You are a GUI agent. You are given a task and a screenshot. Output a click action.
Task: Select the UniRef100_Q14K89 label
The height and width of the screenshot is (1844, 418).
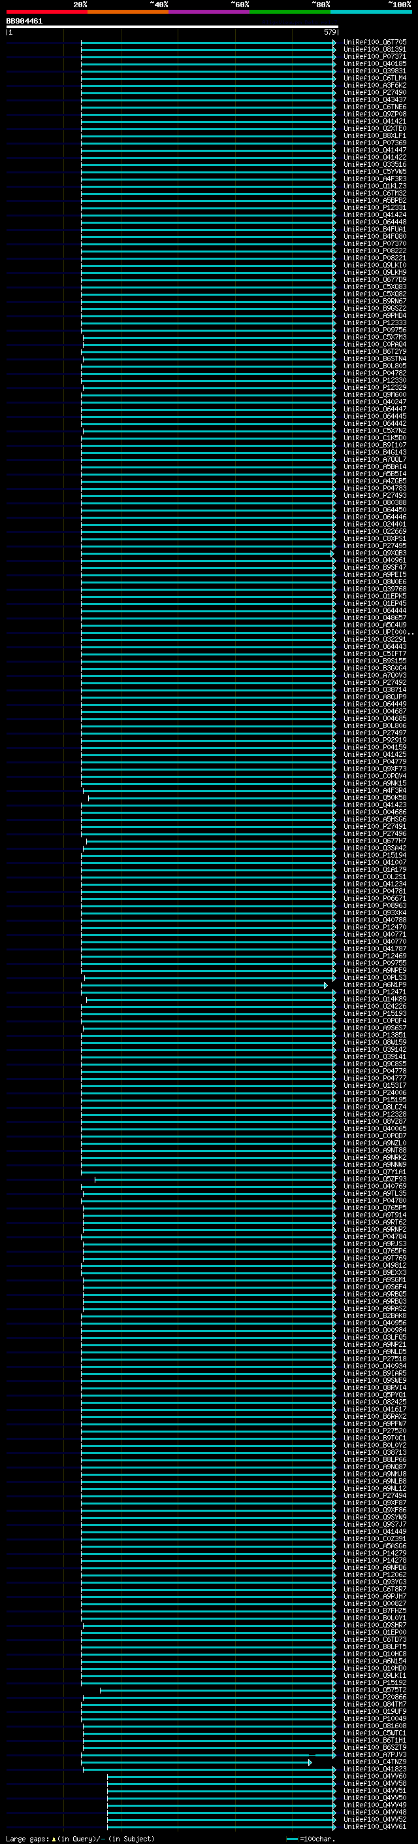(375, 1000)
